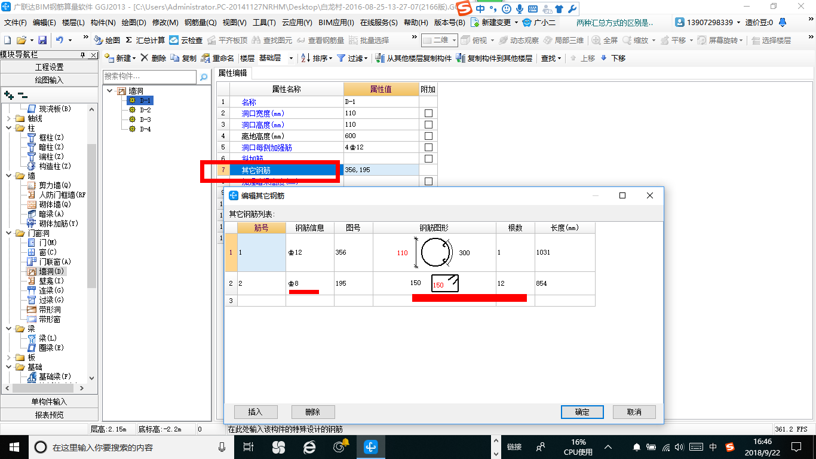Switch to 属性编辑 tab
The image size is (816, 459).
233,73
